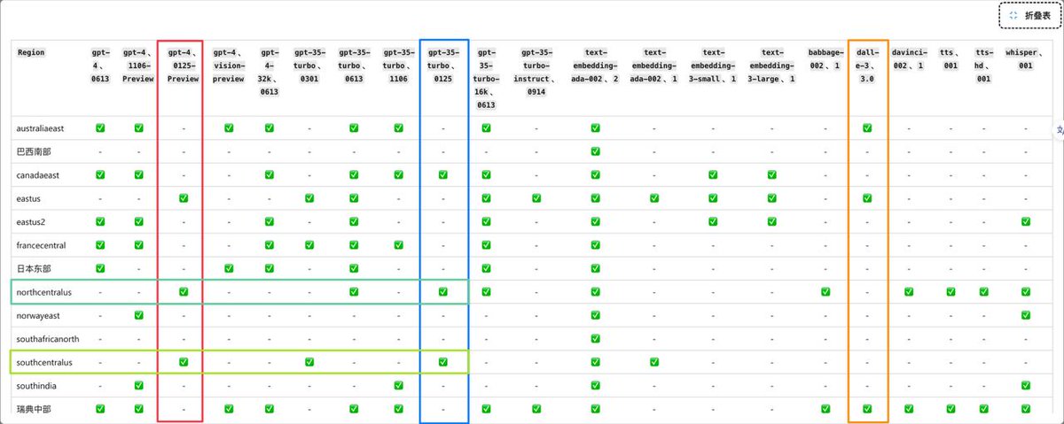The height and width of the screenshot is (424, 1064).
Task: Click southindia checkmark under whisper 001
Action: click(1026, 385)
